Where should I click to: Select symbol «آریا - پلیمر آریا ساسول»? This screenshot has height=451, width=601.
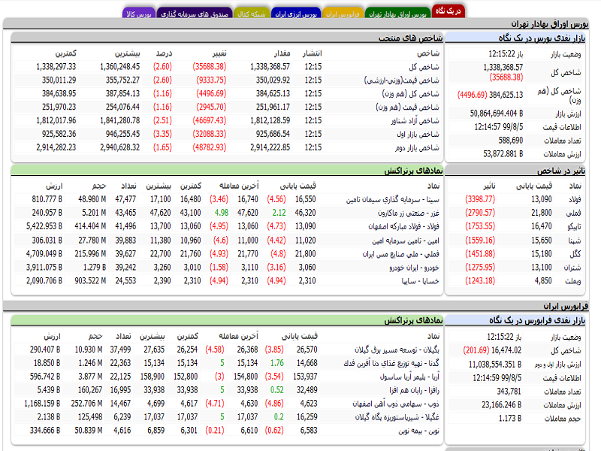[x=409, y=377]
